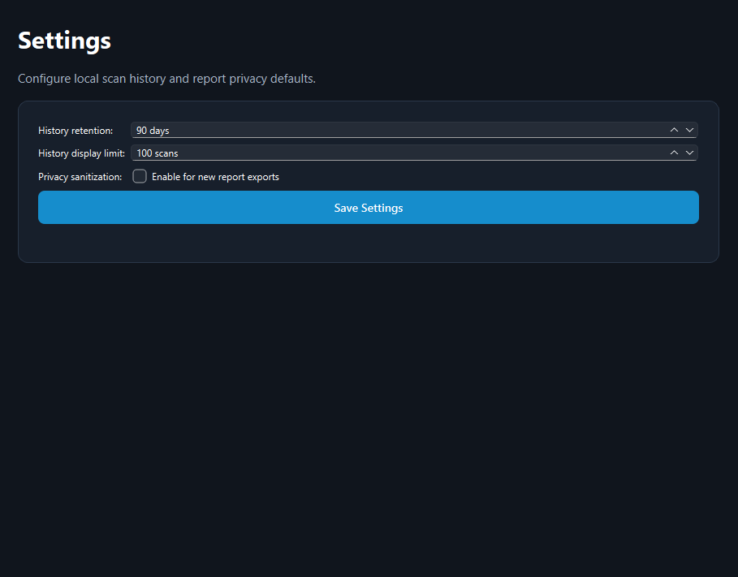This screenshot has width=738, height=577.
Task: Click the Save Settings button
Action: 369,208
